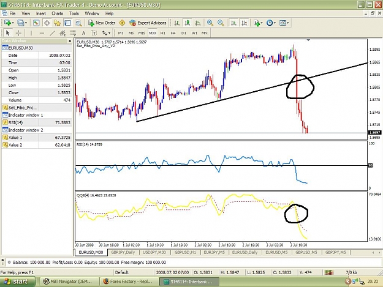Open Forex Factory from the taskbar

click(129, 281)
